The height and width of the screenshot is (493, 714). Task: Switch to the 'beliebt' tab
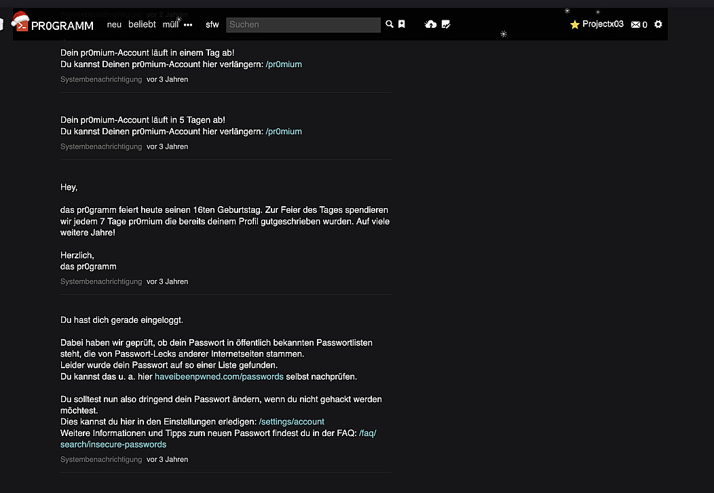tap(142, 24)
